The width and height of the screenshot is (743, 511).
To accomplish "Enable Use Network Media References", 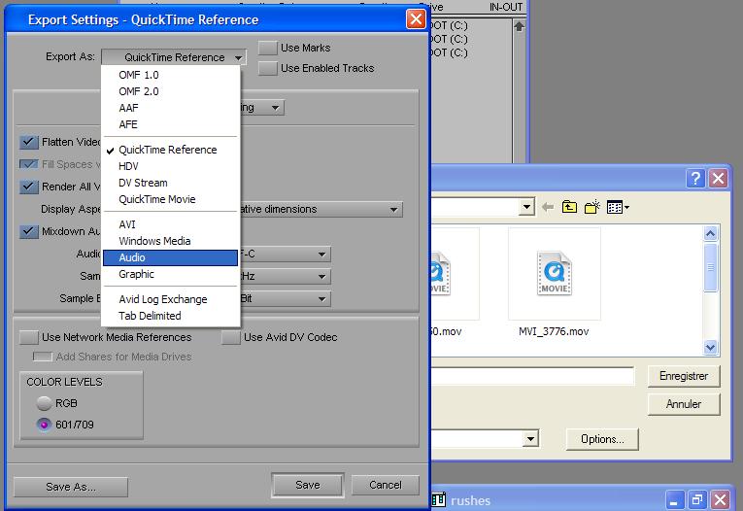I will 29,337.
